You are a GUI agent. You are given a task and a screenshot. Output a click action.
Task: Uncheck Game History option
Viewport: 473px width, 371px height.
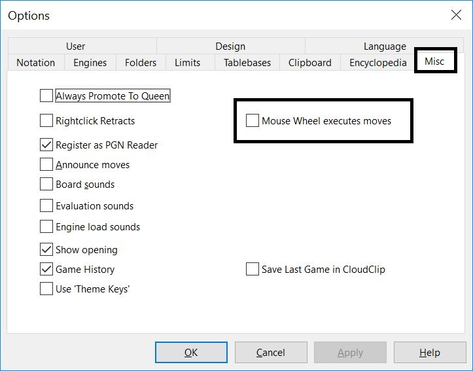click(46, 269)
